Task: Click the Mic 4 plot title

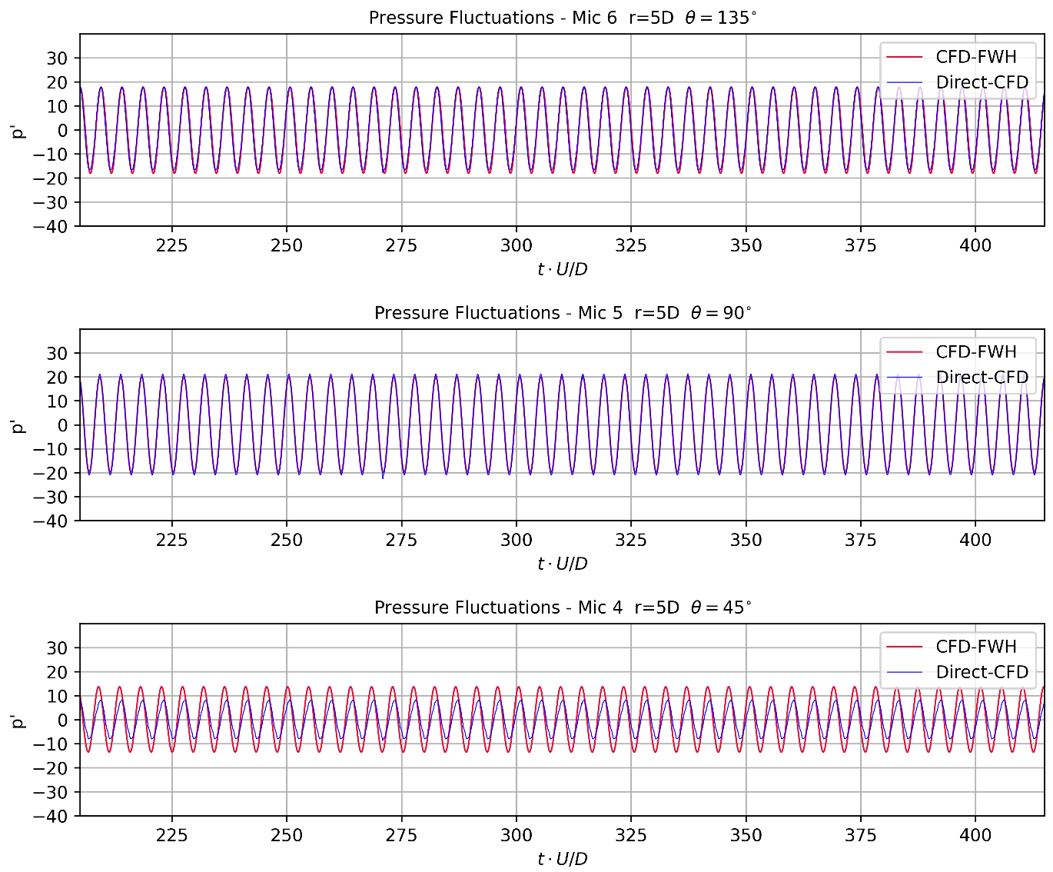Action: pos(562,607)
